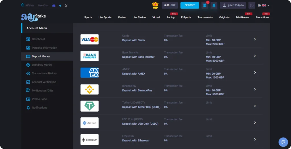The height and width of the screenshot is (149, 291).
Task: Open the Originals menu item
Action: [225, 17]
